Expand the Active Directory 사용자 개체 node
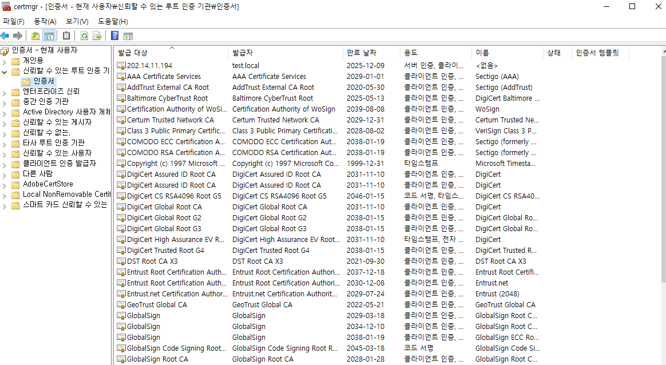This screenshot has height=365, width=666. click(x=4, y=113)
